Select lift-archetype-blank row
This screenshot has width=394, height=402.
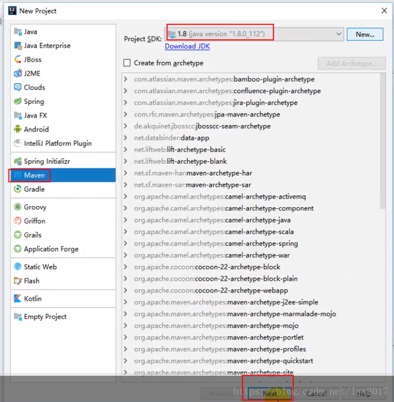tap(251, 161)
